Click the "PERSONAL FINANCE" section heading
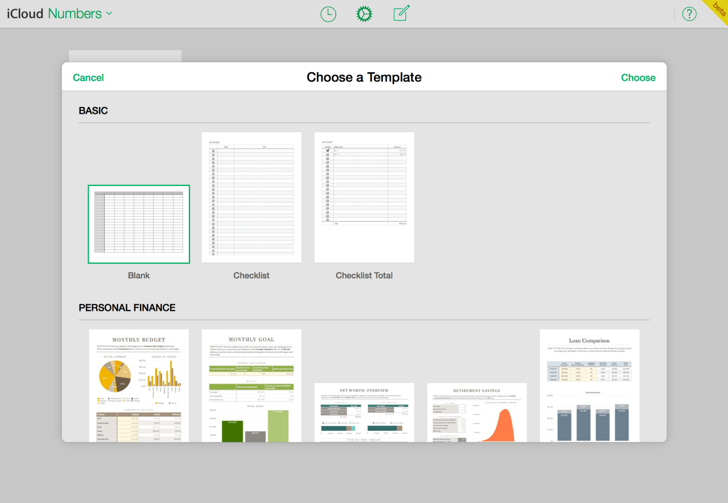The image size is (728, 503). tap(127, 308)
